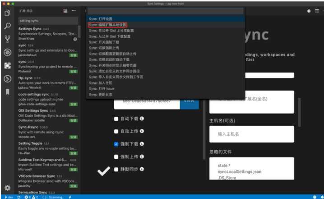This screenshot has height=199, width=324.
Task: Show info icon beside 强制下载
Action: [142, 144]
